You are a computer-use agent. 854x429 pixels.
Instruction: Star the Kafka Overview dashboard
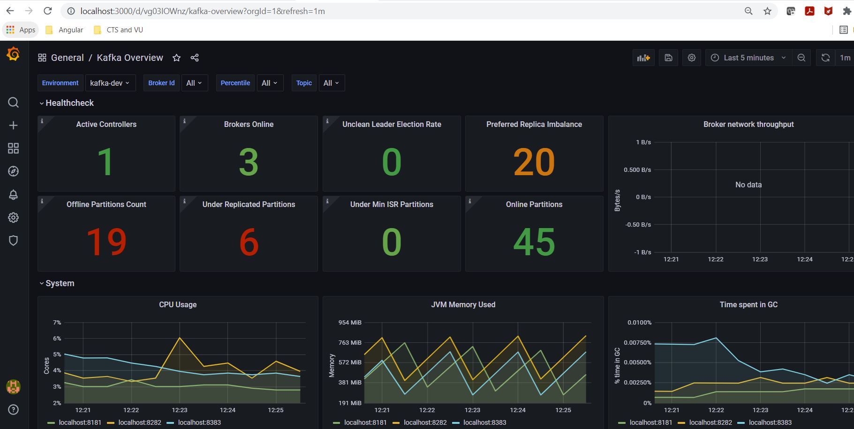176,58
